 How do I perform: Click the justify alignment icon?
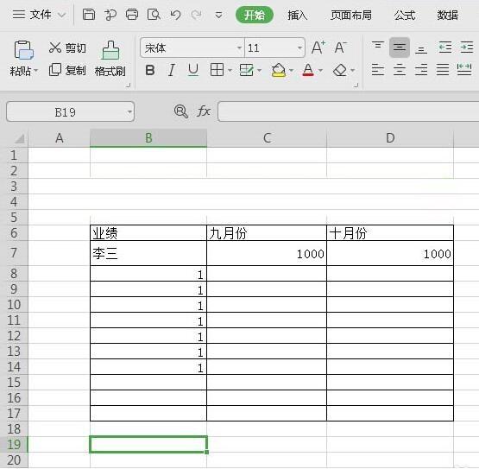click(443, 70)
